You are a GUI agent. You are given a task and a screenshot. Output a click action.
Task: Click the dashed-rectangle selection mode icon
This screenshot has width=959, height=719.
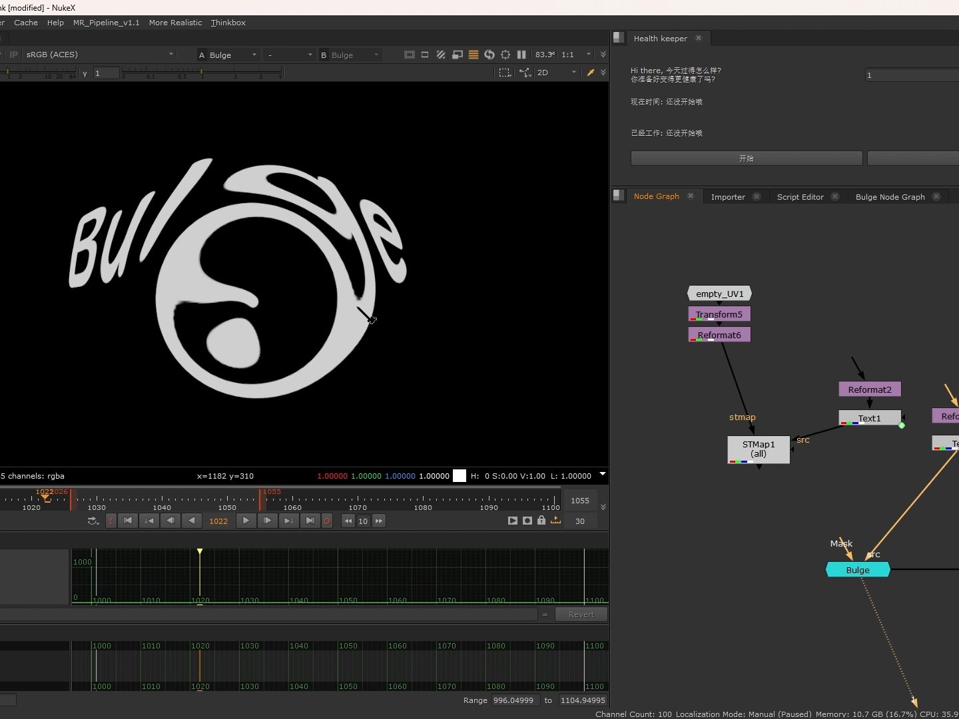505,73
